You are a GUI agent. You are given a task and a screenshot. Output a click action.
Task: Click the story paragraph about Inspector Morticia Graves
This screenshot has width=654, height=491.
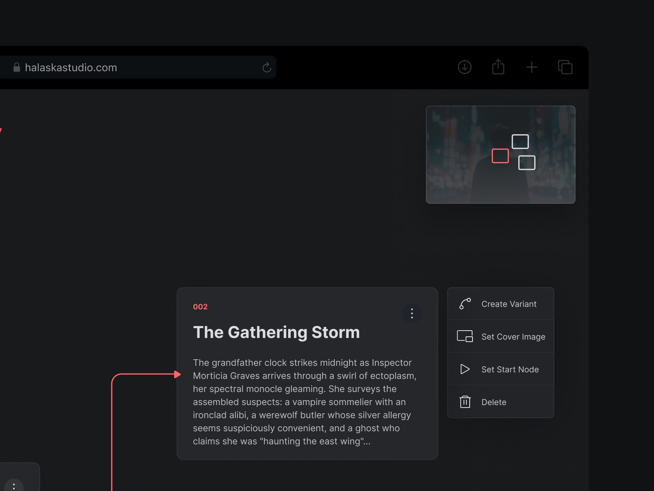coord(305,402)
